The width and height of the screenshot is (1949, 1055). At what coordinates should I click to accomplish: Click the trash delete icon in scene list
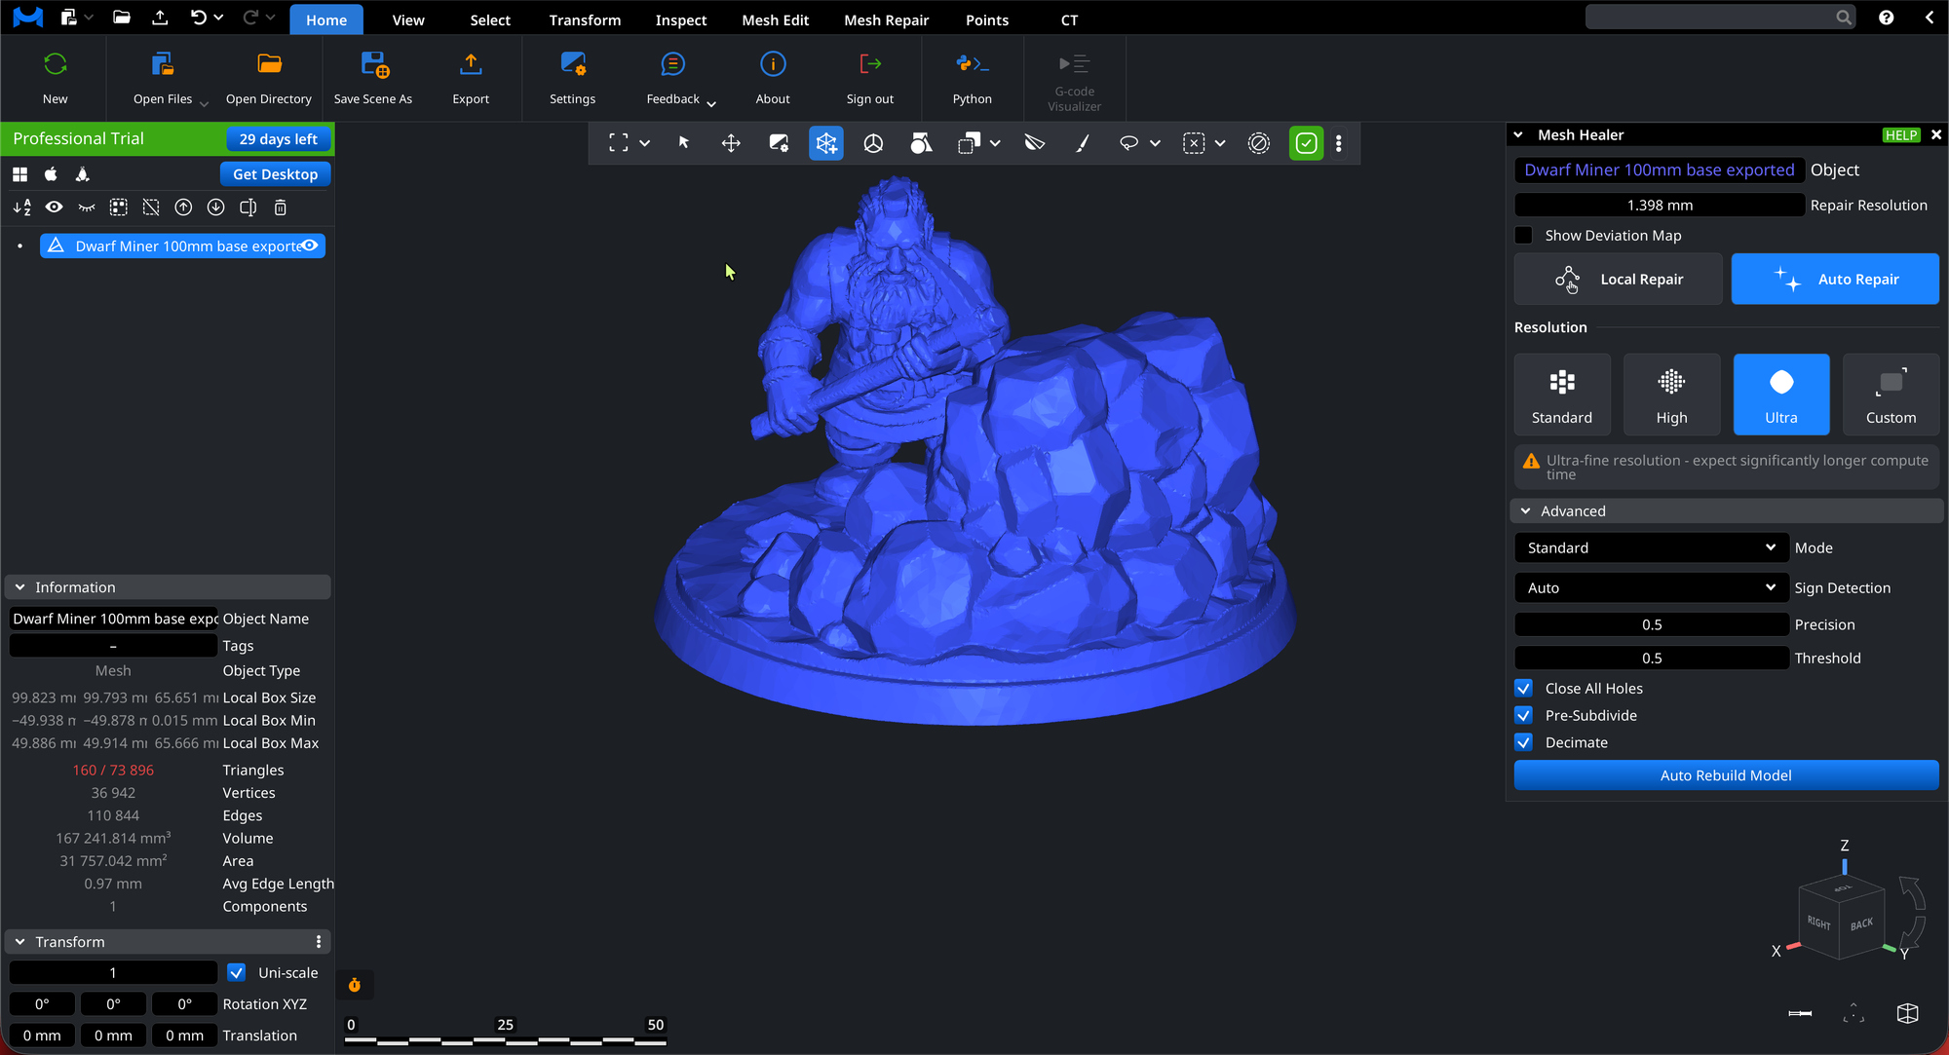click(281, 207)
